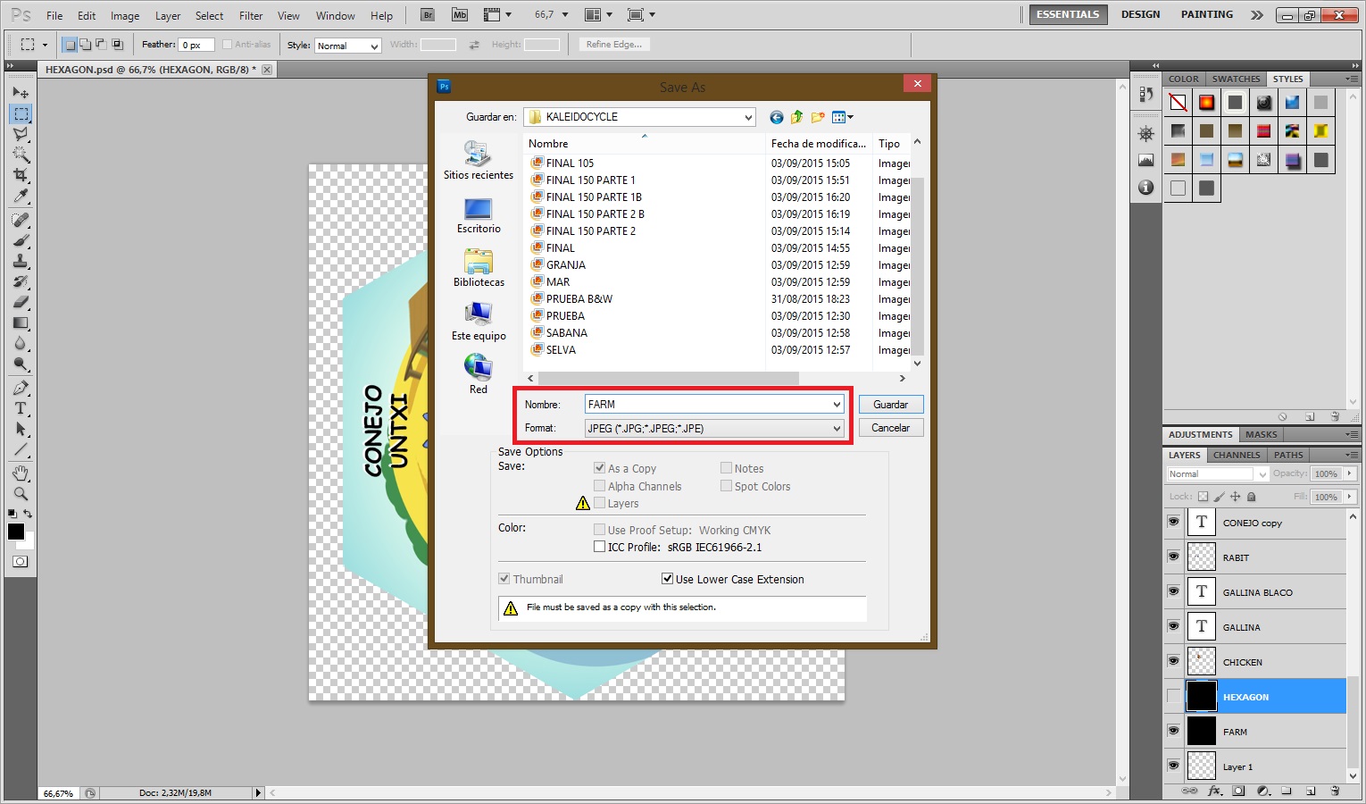Apply the Default Style (None) swatch
The width and height of the screenshot is (1366, 804).
point(1179,103)
